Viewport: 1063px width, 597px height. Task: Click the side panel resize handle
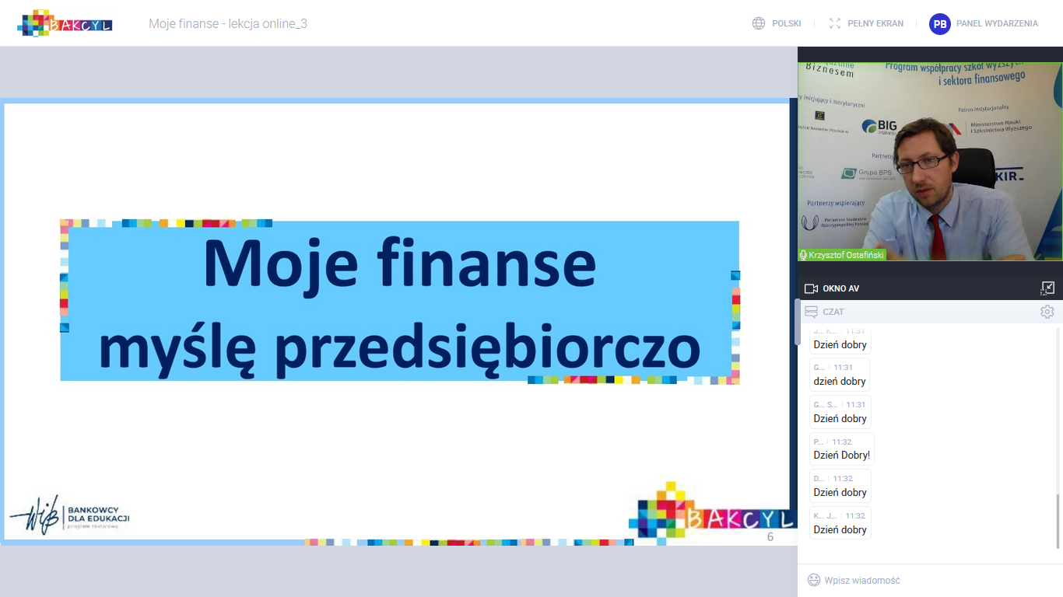pyautogui.click(x=797, y=321)
